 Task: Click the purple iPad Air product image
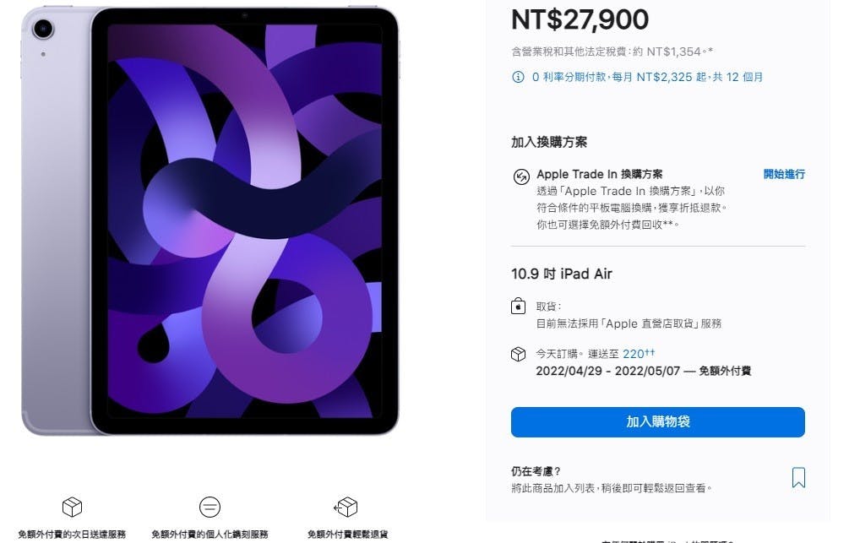tap(210, 221)
